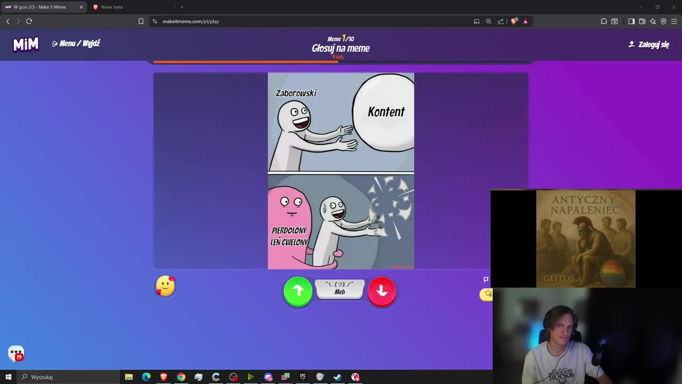The width and height of the screenshot is (682, 384).
Task: Vote Meh on the meme
Action: (340, 289)
